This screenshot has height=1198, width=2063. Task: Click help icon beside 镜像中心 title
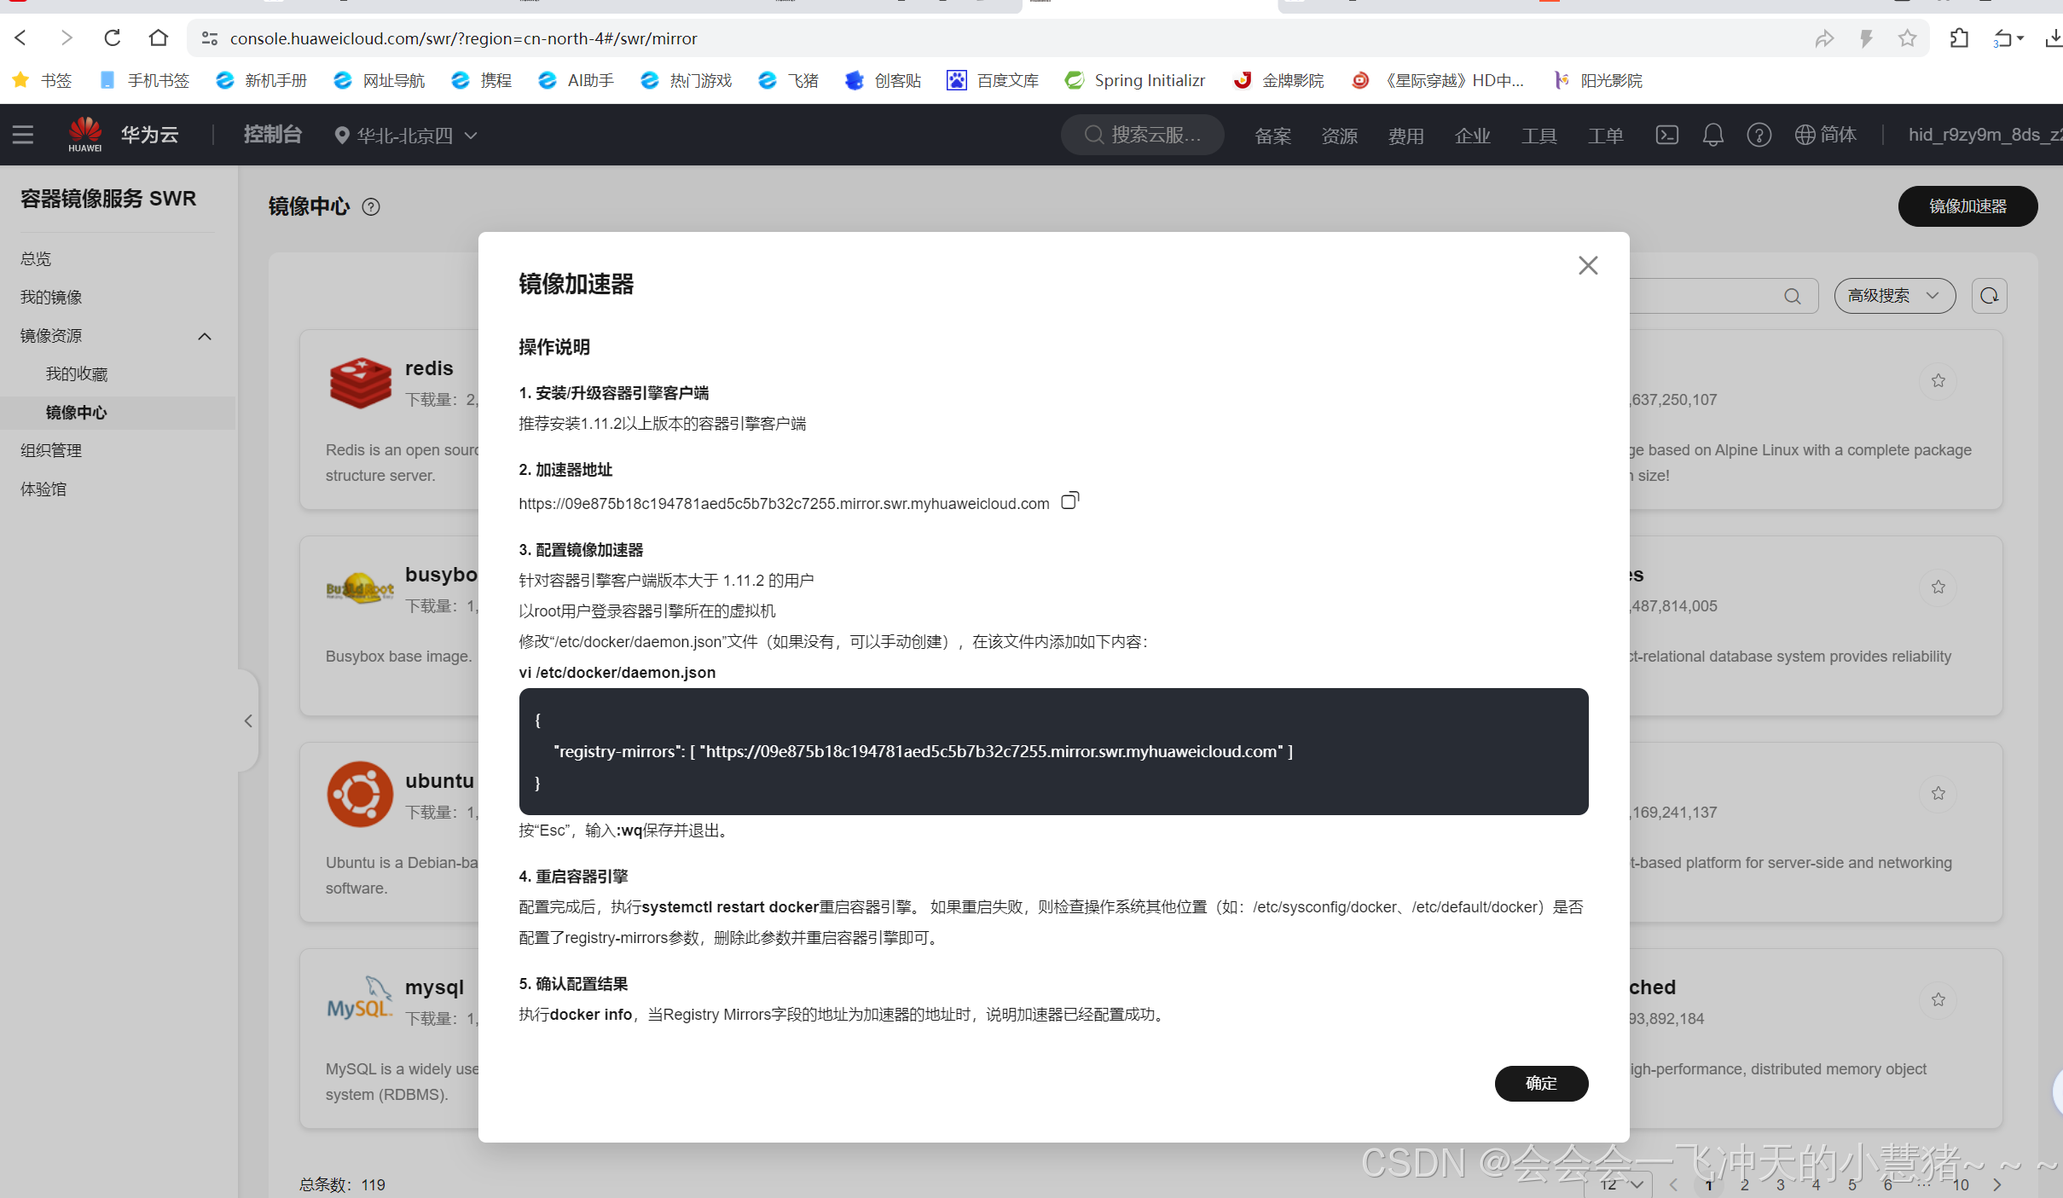point(371,206)
